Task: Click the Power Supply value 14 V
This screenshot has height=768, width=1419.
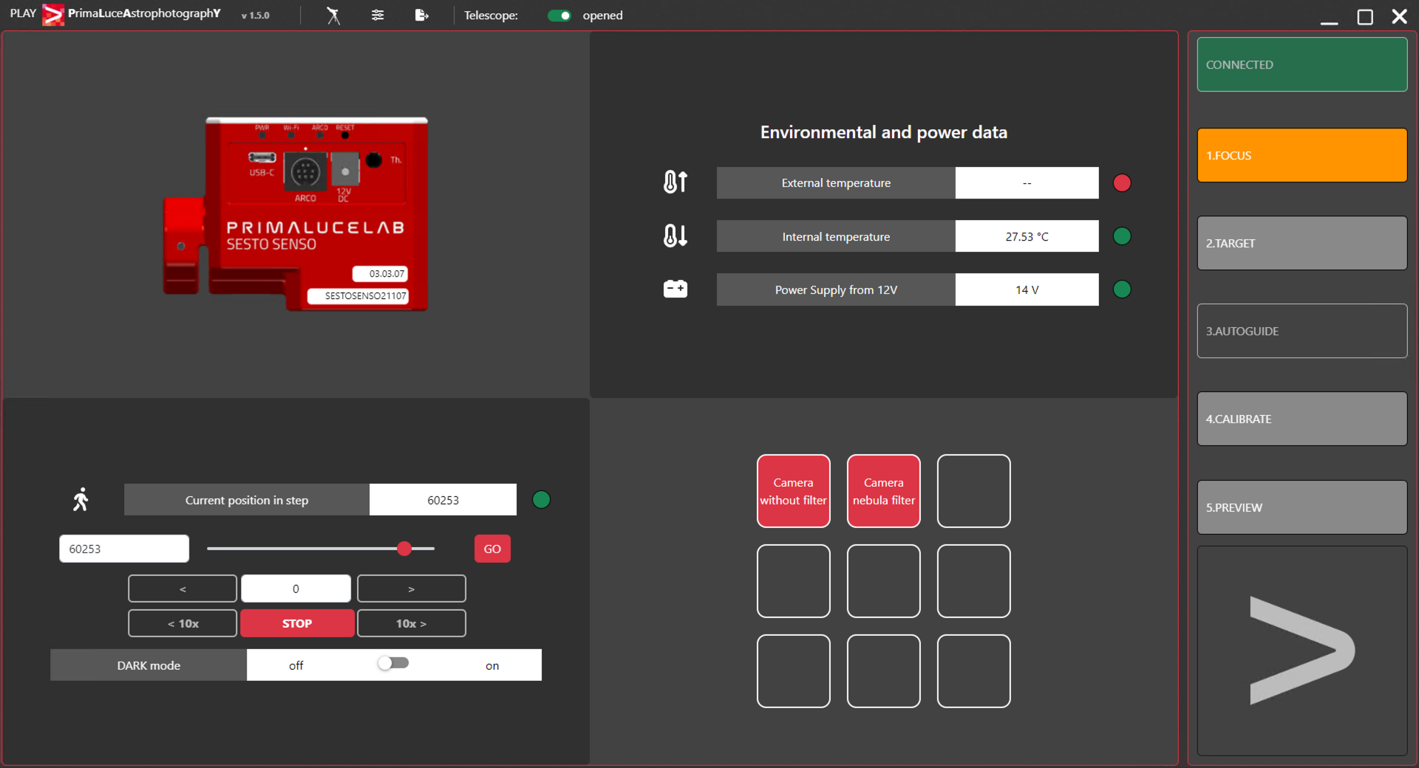Action: pyautogui.click(x=1027, y=289)
